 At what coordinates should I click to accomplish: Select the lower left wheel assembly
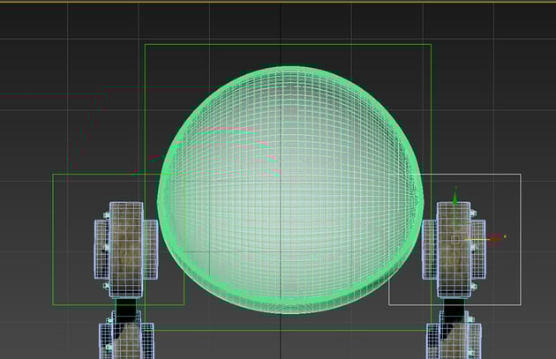coord(126,335)
